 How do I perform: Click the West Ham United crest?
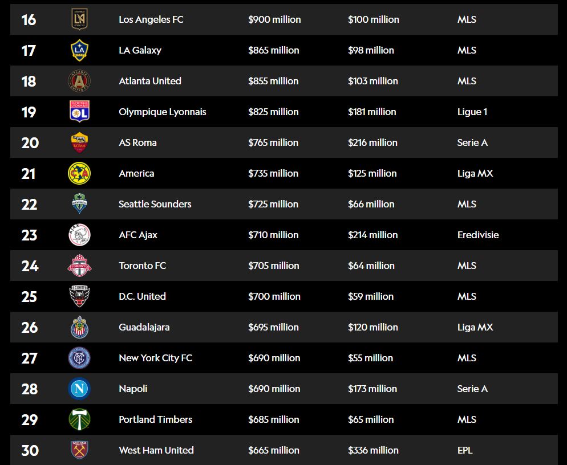click(79, 450)
